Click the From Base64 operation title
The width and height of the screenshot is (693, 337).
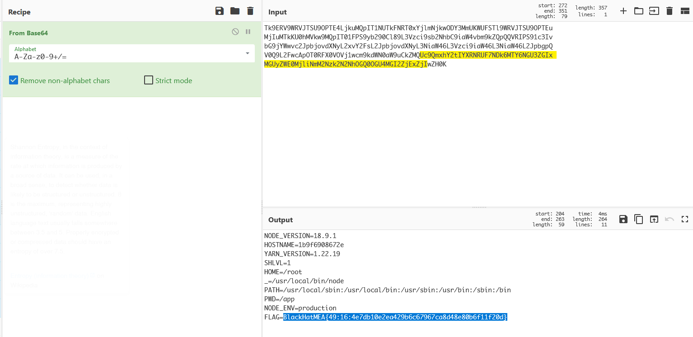(x=28, y=33)
